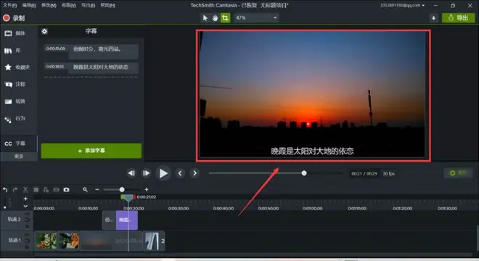This screenshot has width=479, height=261.
Task: Open the Annotations panel in sidebar
Action: click(x=15, y=84)
